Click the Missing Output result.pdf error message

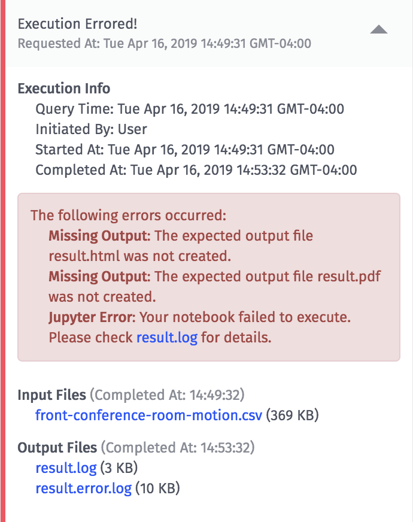point(215,287)
